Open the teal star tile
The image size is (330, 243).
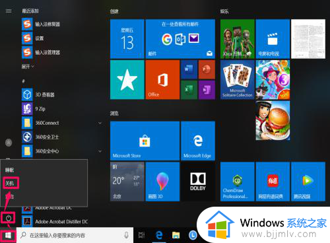pos(127,80)
